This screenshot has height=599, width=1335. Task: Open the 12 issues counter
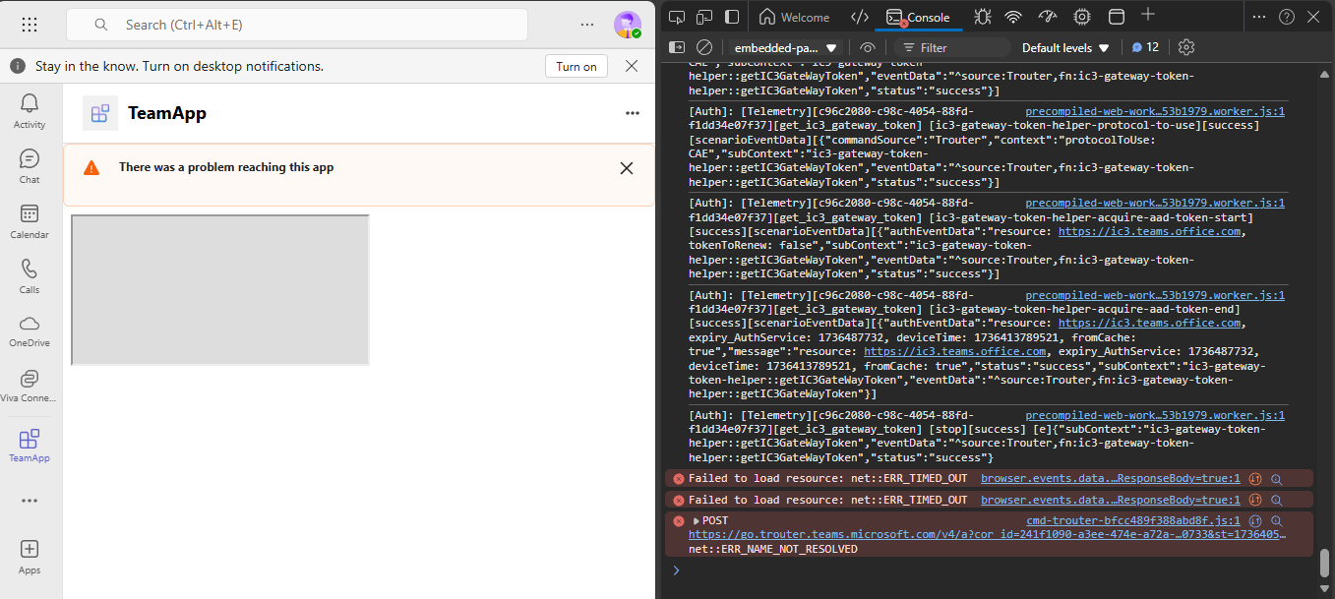tap(1145, 47)
